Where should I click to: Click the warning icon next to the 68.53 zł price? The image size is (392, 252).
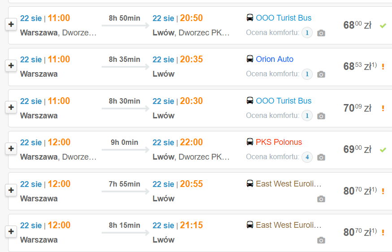point(383,67)
